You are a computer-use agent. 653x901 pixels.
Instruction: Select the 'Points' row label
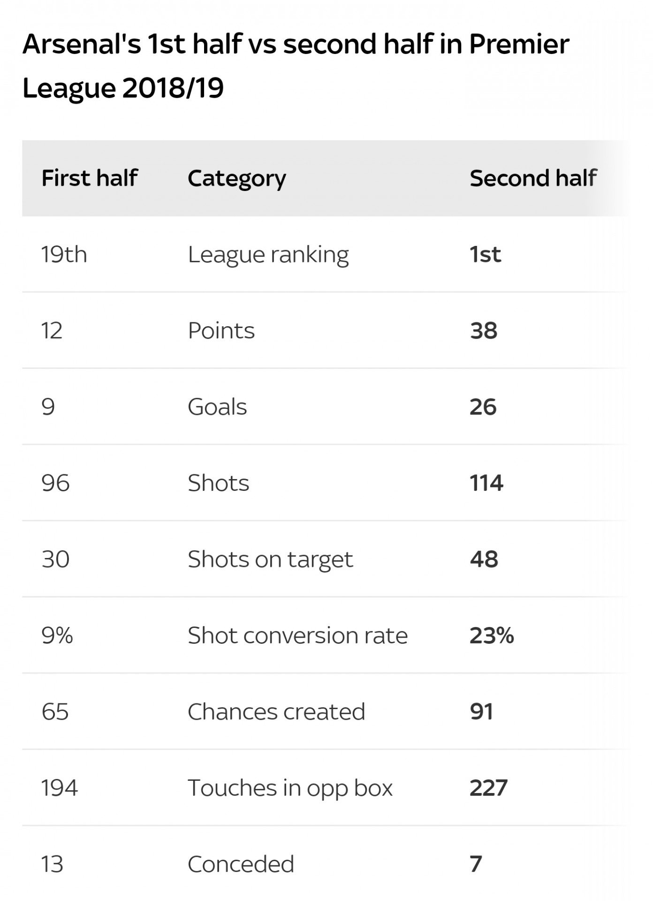point(221,331)
